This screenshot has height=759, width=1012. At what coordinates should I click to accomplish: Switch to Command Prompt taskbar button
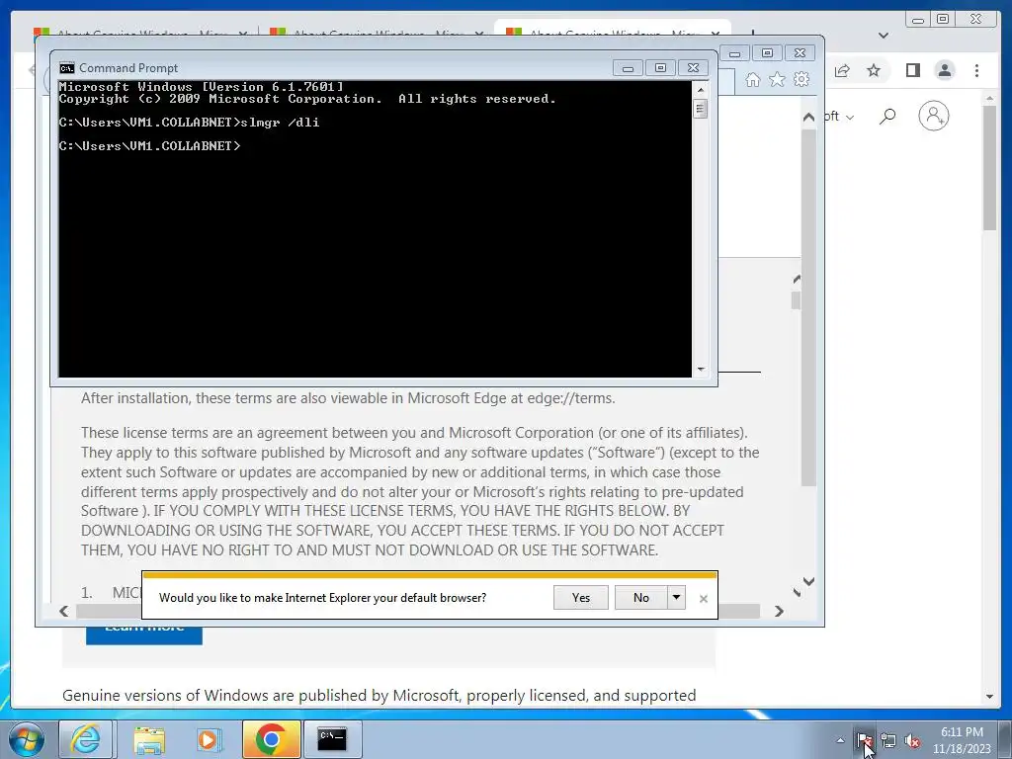(332, 739)
